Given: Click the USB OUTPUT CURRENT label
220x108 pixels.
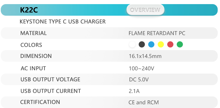Looking at the screenshot, I should tap(51, 91).
